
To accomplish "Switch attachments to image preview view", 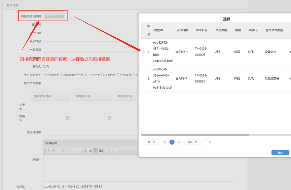I will click(x=101, y=150).
